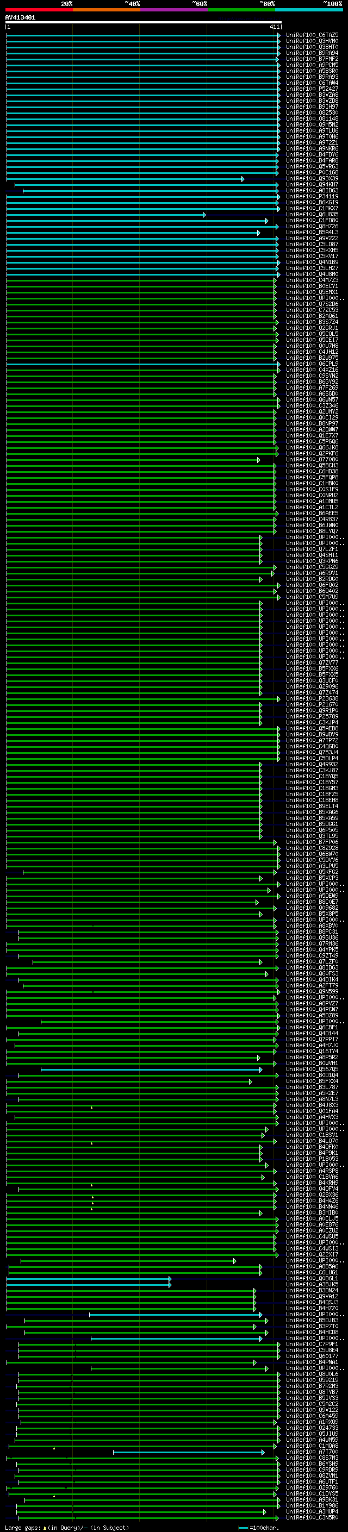Click the cyan alignment bar for UniRef100_Q0D6L1

tap(89, 1279)
